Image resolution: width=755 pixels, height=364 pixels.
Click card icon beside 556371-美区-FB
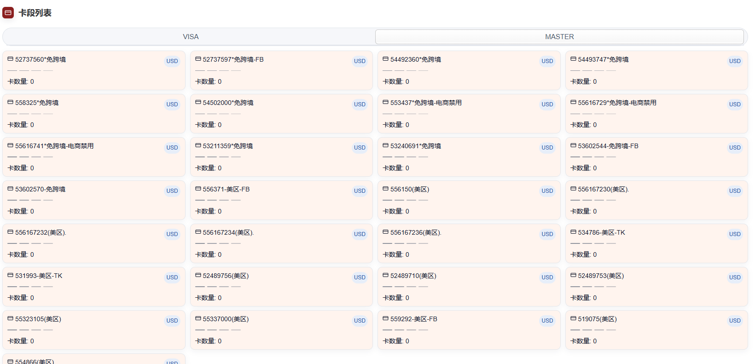click(x=198, y=189)
